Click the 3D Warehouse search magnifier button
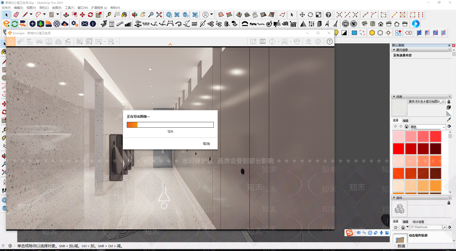Screen dimensions: 456x251 pos(444,227)
